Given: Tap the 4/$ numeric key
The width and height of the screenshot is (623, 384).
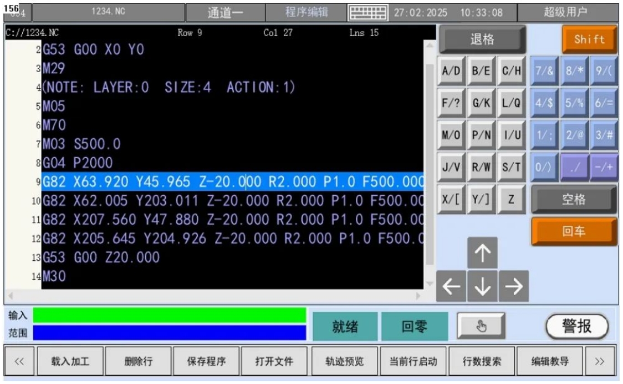Looking at the screenshot, I should point(544,103).
